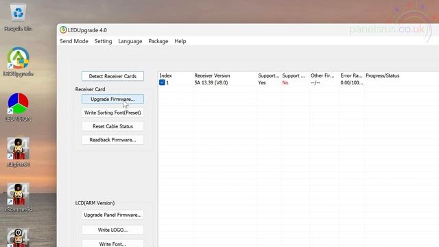The image size is (439, 247).
Task: Open the Setting menu
Action: tap(104, 41)
